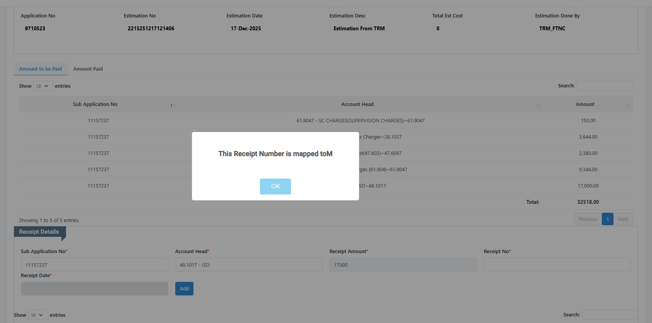Viewport: 652px width, 323px height.
Task: Click the Next pagination button
Action: [622, 219]
